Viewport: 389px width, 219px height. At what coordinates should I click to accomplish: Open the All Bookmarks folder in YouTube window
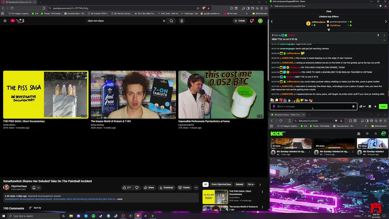[x=260, y=13]
